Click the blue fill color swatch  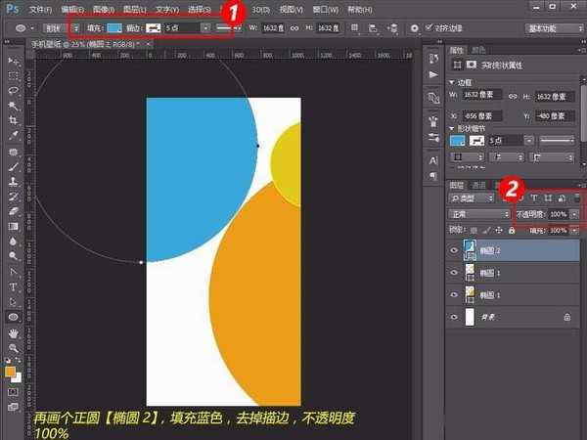[x=115, y=28]
